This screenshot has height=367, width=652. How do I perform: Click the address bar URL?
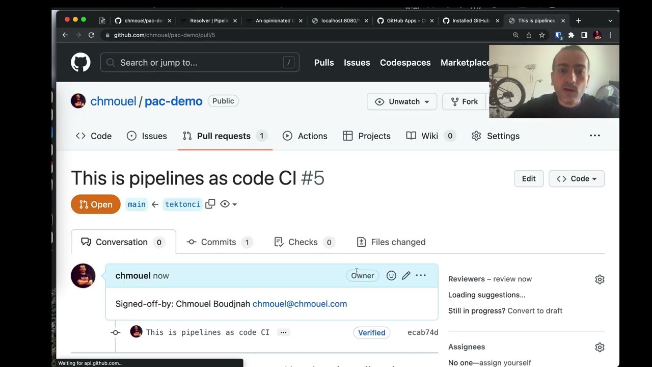point(164,35)
